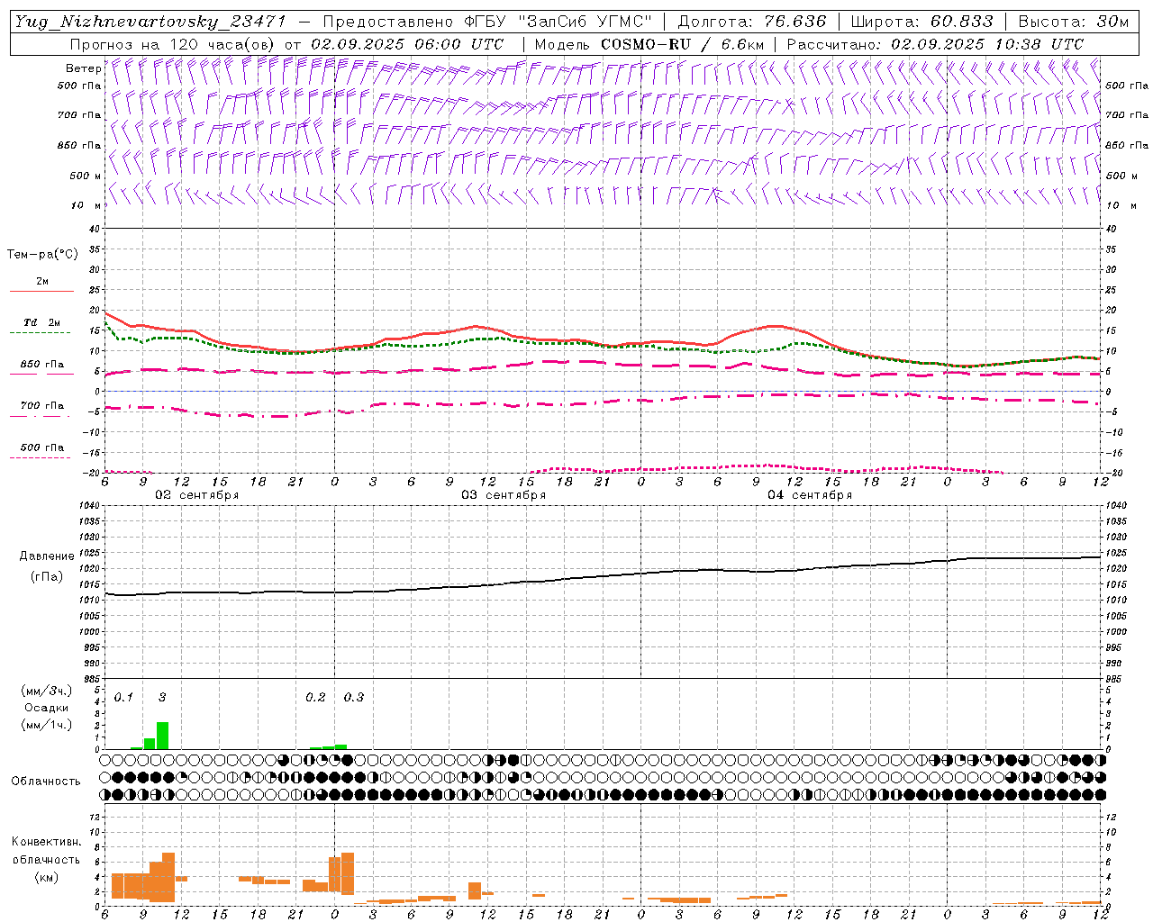
Task: Select the Долгота: 76.636 value
Action: click(751, 22)
